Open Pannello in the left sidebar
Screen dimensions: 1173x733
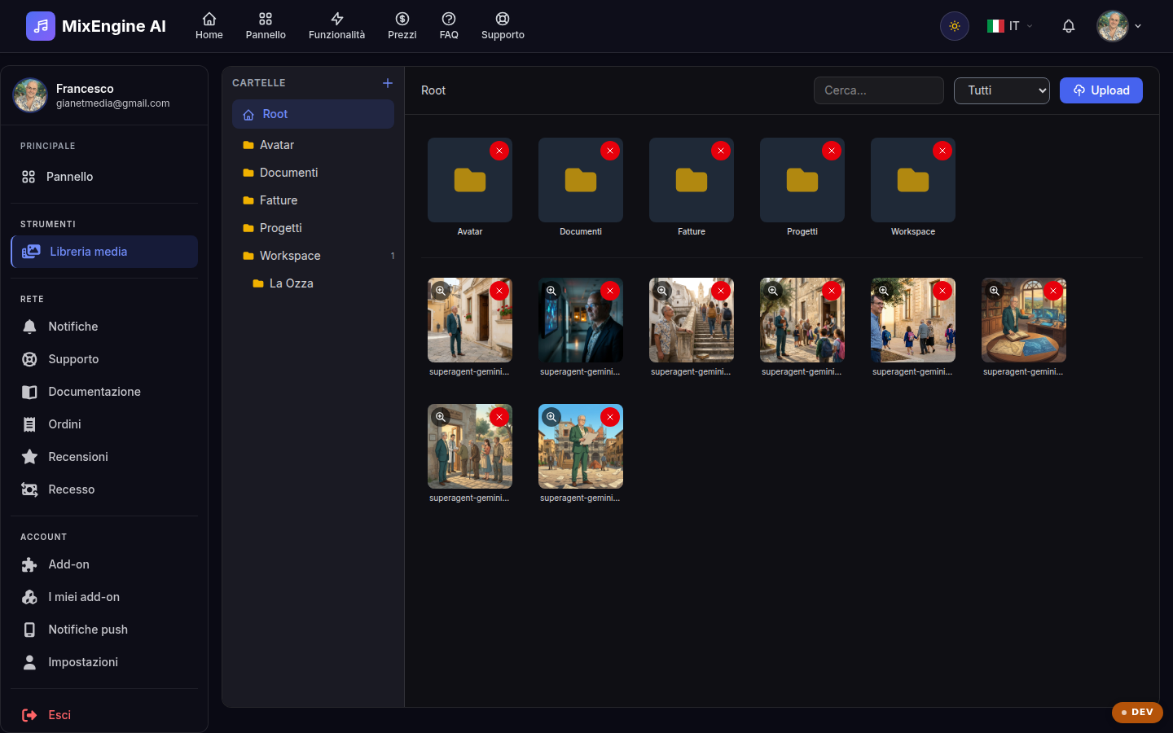tap(104, 177)
